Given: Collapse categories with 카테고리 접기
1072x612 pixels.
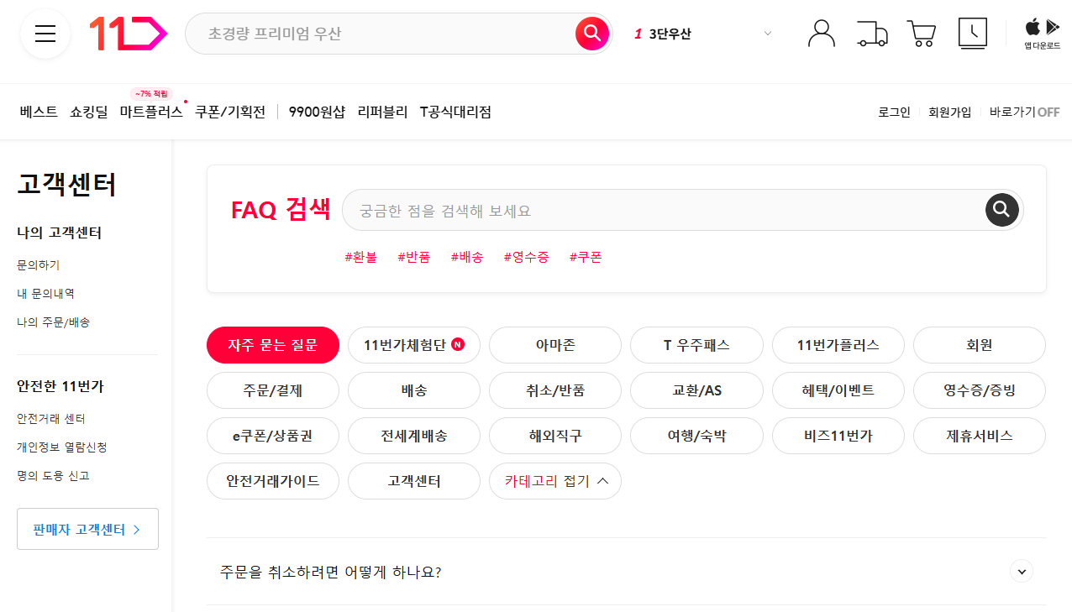Looking at the screenshot, I should [555, 481].
